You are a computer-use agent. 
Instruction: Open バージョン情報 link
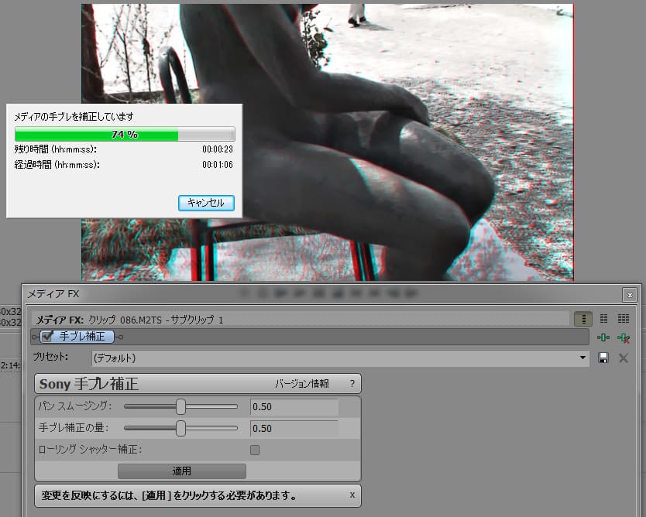click(x=302, y=384)
